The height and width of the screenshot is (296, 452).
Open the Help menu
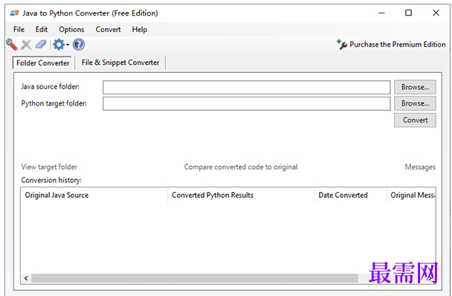click(x=140, y=30)
